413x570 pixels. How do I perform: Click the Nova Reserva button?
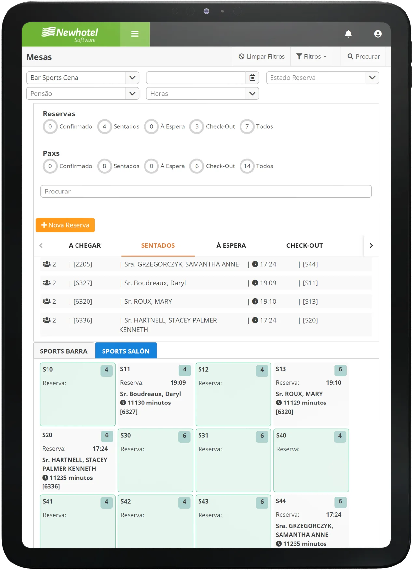(x=65, y=225)
